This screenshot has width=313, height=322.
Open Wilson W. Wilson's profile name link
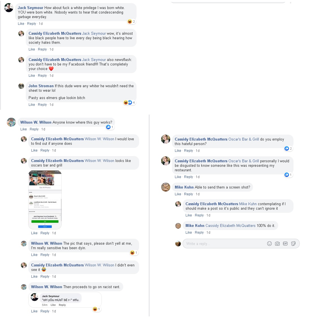(x=36, y=122)
